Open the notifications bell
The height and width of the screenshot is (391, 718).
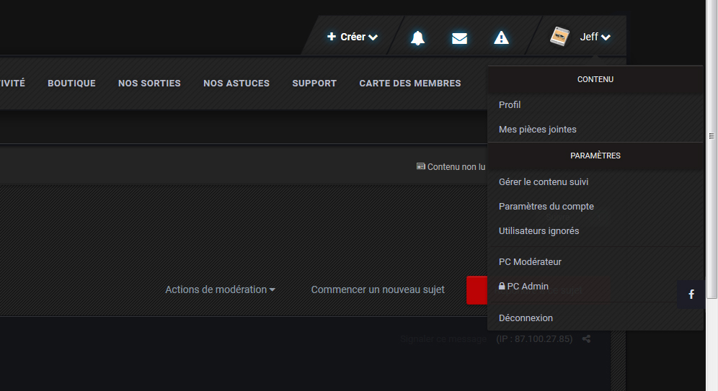(x=417, y=37)
